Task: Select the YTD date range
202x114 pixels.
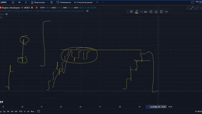Action: coord(21,111)
